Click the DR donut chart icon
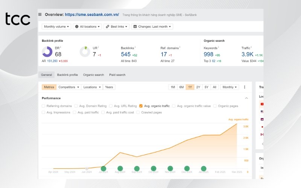This screenshot has width=301, height=188. coord(47,52)
